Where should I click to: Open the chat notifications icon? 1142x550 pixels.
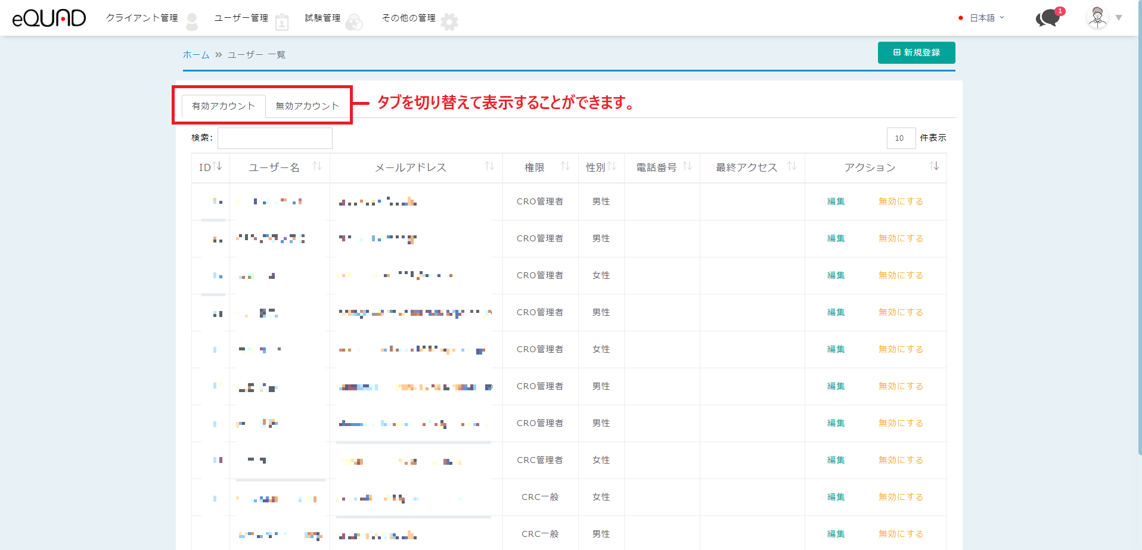pos(1048,18)
